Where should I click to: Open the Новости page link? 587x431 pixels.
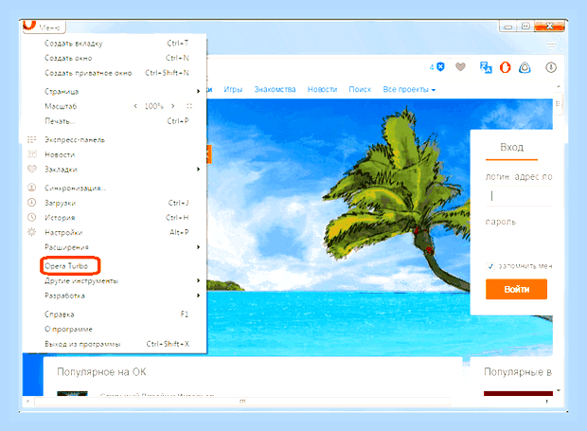322,89
